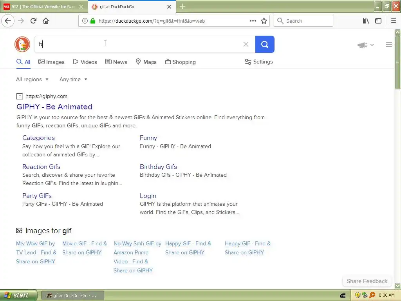Click the green secure padlock icon
This screenshot has width=401, height=301.
pyautogui.click(x=92, y=21)
